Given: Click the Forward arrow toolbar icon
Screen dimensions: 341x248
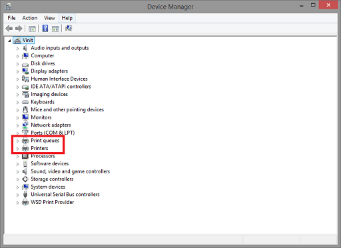Looking at the screenshot, I should pyautogui.click(x=19, y=29).
